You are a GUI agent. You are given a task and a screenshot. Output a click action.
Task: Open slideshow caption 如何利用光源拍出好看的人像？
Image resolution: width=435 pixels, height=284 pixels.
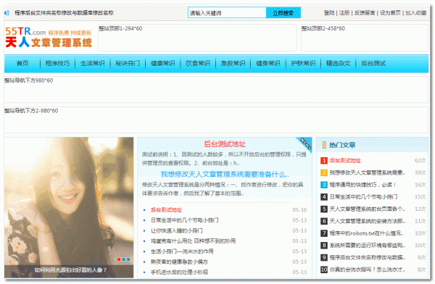(70, 270)
